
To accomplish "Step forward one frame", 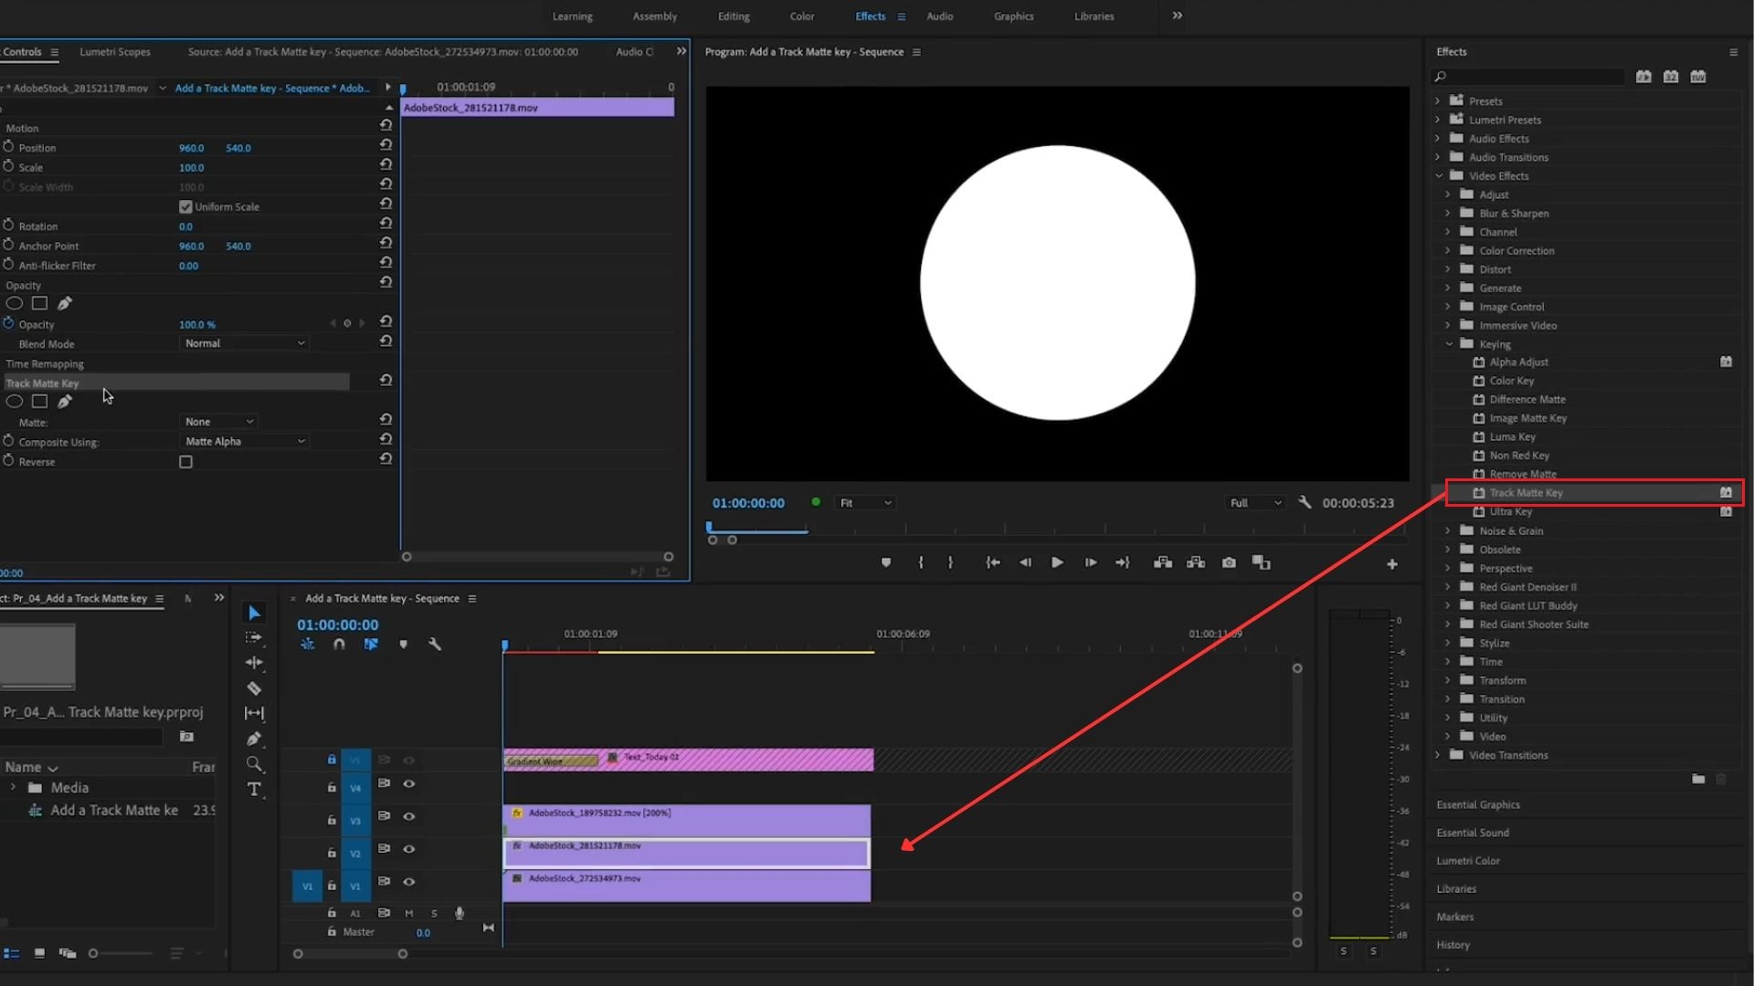I will (x=1091, y=562).
